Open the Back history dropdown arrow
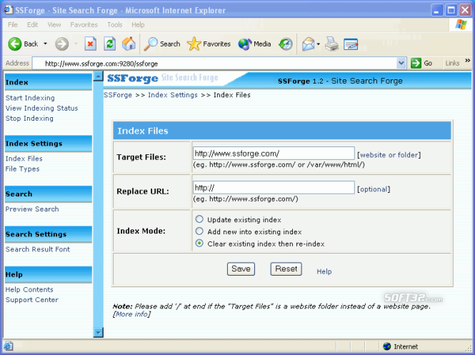 46,44
